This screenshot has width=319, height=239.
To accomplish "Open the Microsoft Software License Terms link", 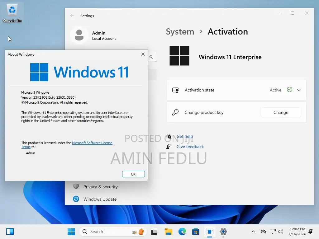I will coord(92,143).
